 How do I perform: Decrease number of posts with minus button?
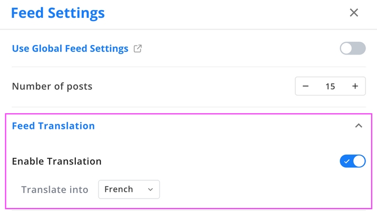[305, 86]
